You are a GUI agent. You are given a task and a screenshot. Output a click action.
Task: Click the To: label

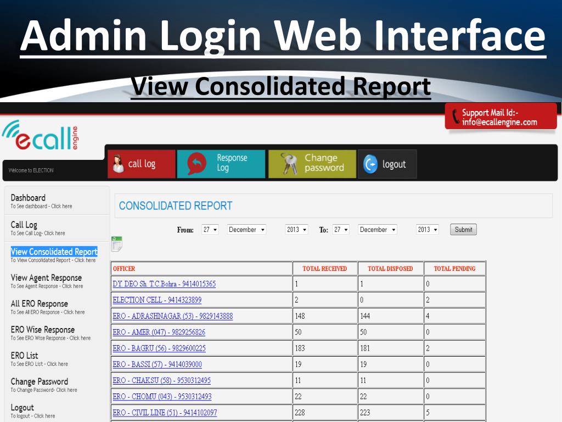pos(324,230)
